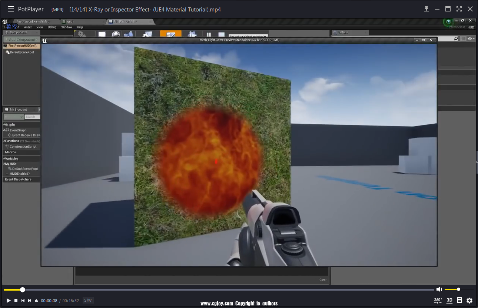Click the red crosshair in game preview
478x308 pixels.
tap(216, 162)
